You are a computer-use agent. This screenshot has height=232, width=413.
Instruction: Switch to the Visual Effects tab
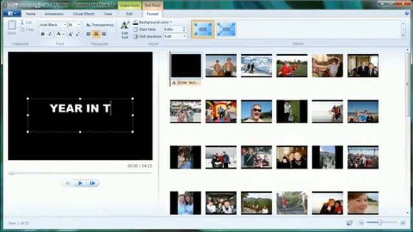[x=84, y=14]
